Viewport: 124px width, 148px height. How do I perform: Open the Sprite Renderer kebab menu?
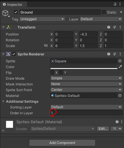(x=120, y=54)
